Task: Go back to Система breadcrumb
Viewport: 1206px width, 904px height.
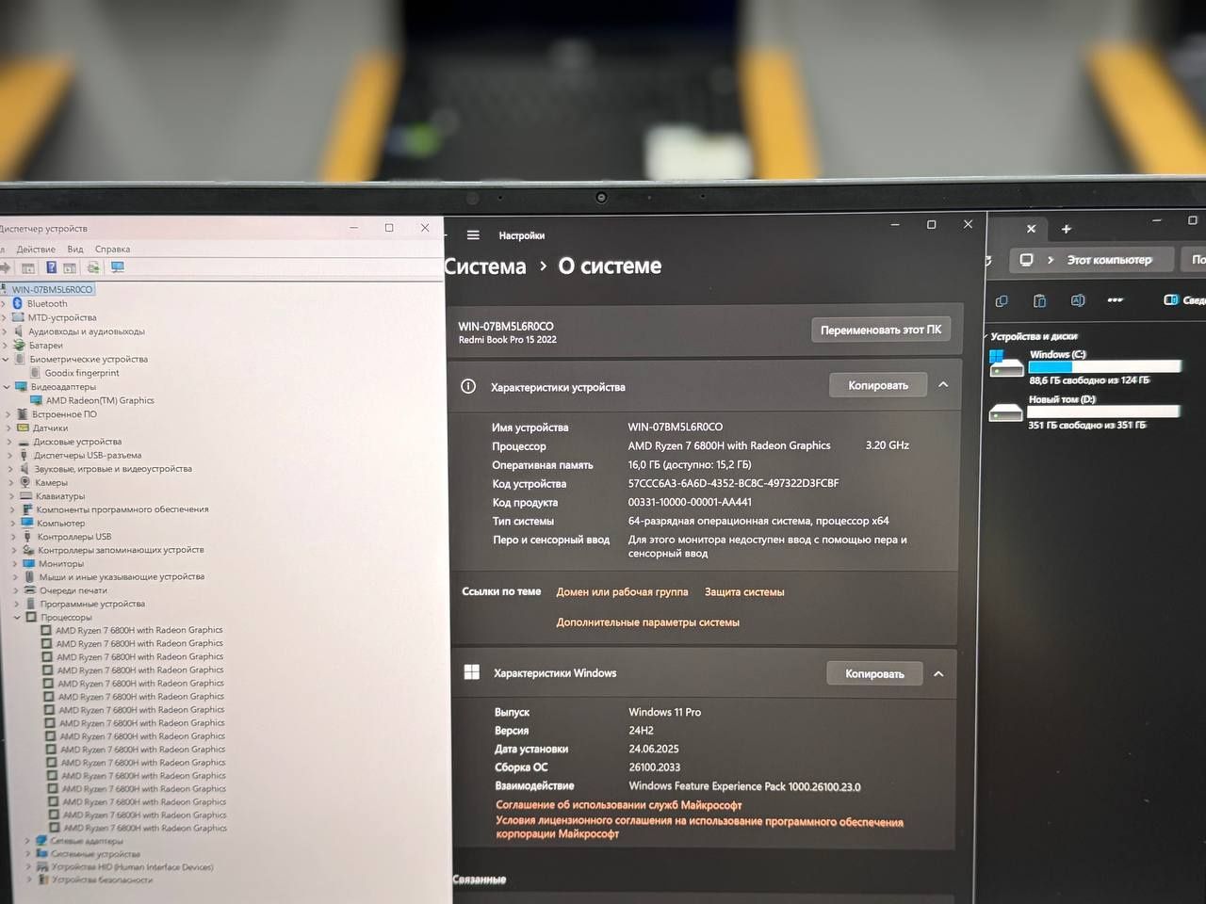Action: coord(484,266)
